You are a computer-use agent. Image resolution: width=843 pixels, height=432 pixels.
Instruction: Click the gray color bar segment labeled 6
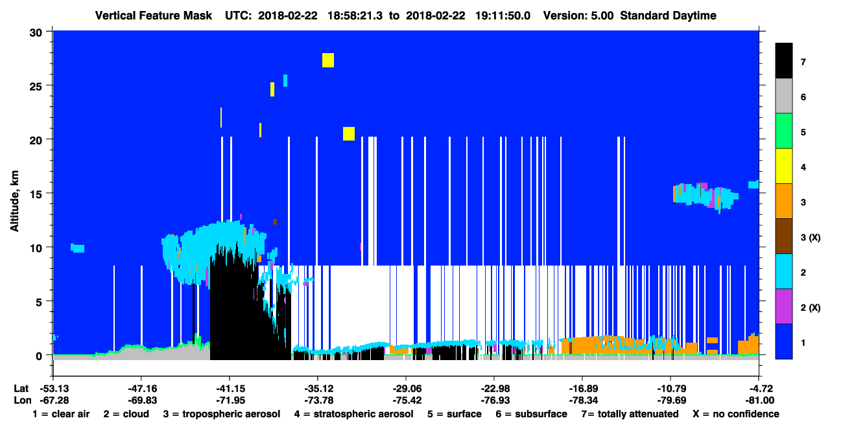coord(784,97)
